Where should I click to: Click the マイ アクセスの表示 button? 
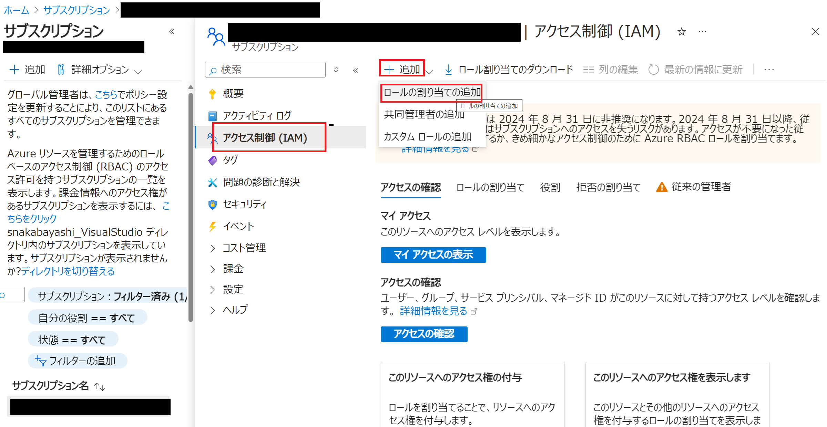coord(433,255)
